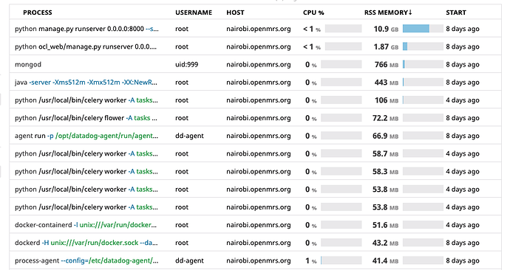510x270 pixels.
Task: Open the celery flower process row
Action: [x=255, y=118]
